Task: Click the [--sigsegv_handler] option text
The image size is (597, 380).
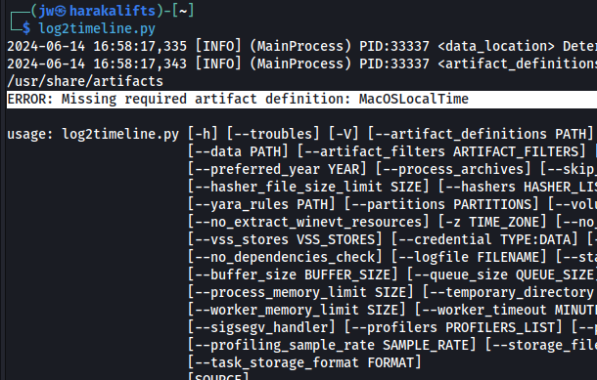Action: tap(261, 327)
